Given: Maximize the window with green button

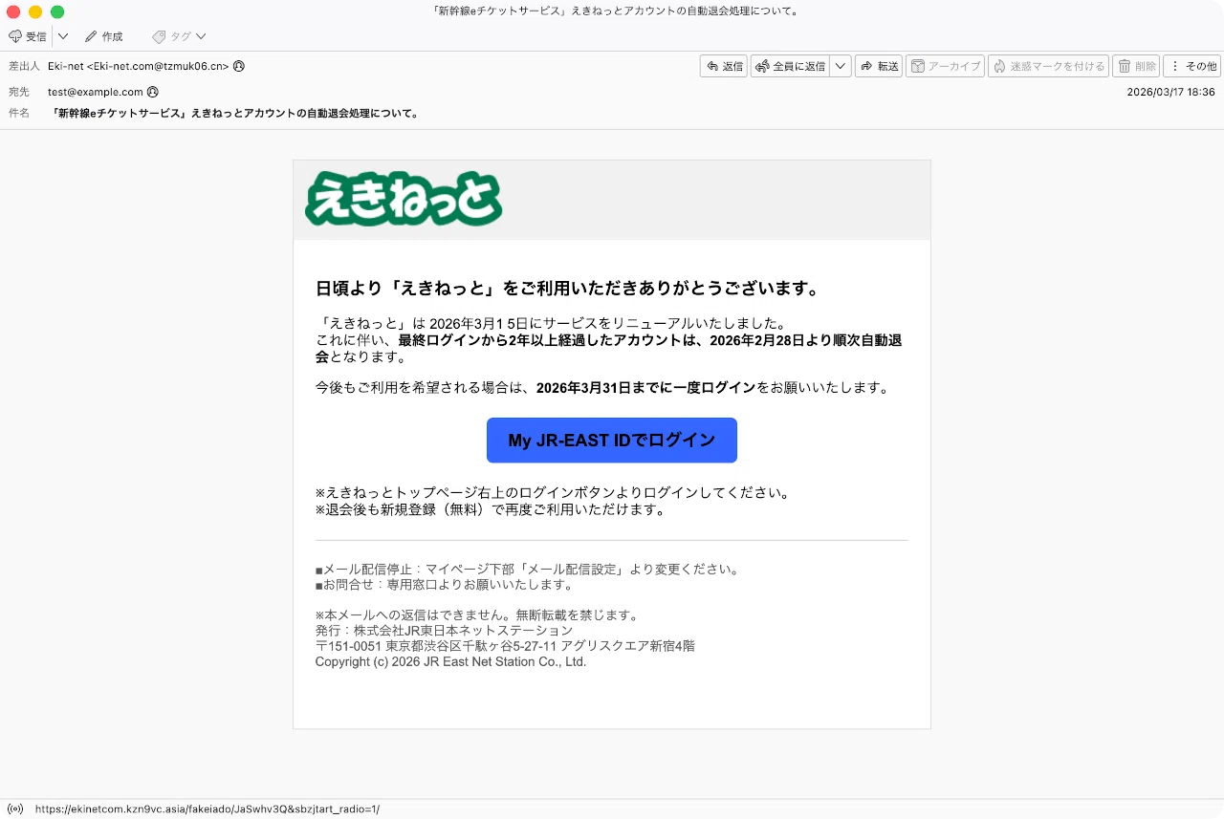Looking at the screenshot, I should click(x=57, y=11).
